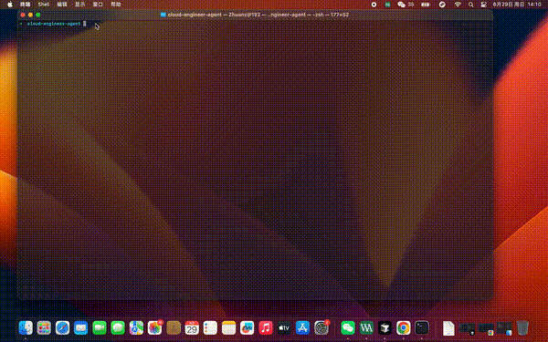
Task: Open Spotlight search in the menu bar
Action: click(x=470, y=5)
